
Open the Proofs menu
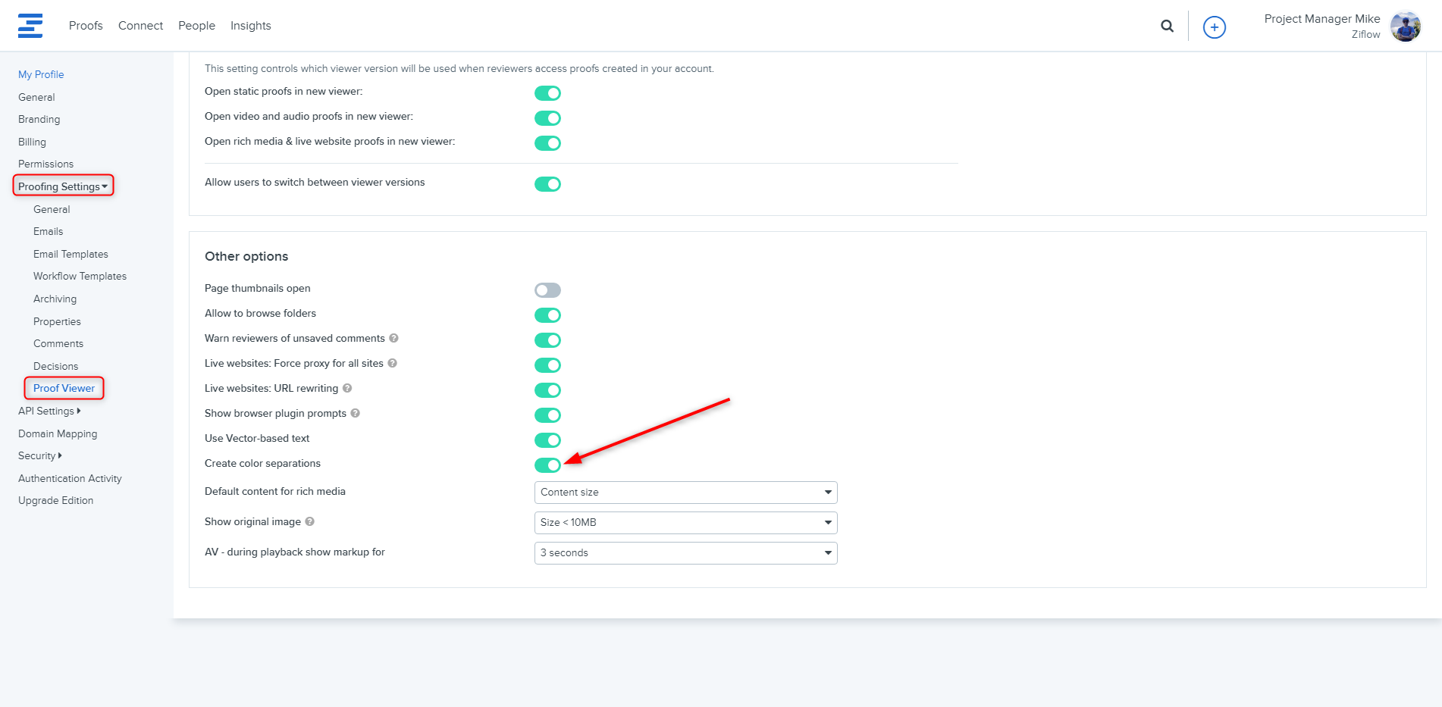(x=86, y=26)
